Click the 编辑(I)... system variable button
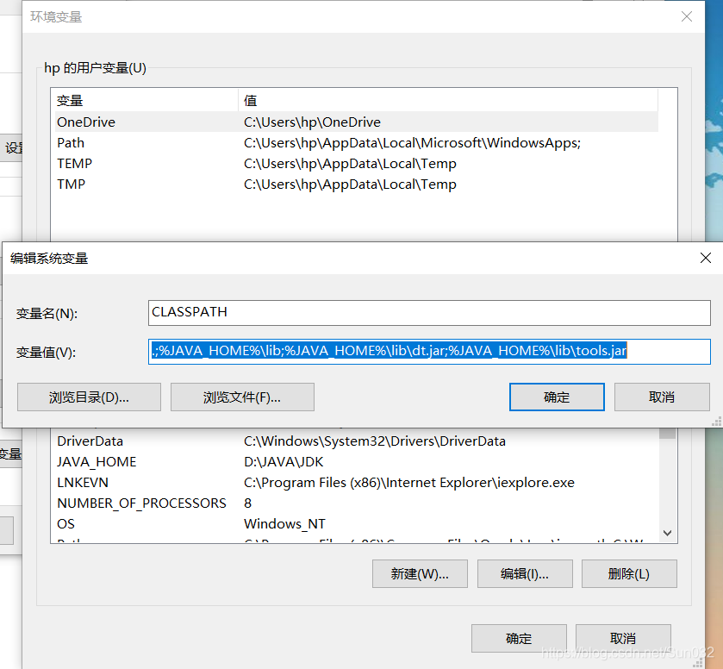Viewport: 723px width, 669px height. [525, 573]
